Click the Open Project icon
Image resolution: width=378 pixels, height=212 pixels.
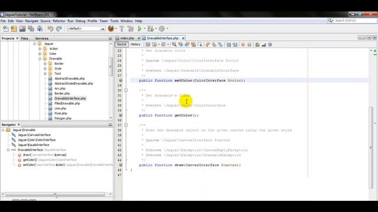pyautogui.click(x=22, y=29)
